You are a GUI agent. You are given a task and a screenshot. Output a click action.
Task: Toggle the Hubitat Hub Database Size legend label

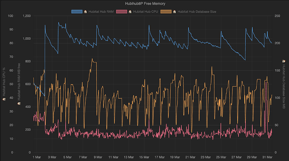click(x=197, y=12)
